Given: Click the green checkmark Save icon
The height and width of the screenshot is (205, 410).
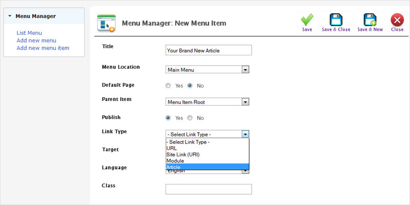Looking at the screenshot, I should tap(307, 20).
